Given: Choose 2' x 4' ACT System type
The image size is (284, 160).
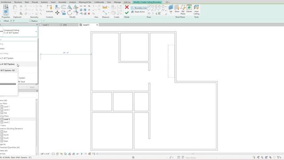Looking at the screenshot, I should point(19,64).
